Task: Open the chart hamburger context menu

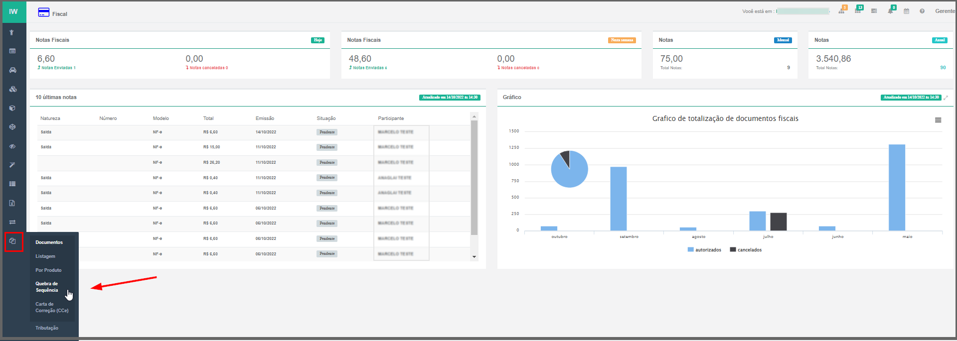Action: click(x=938, y=120)
